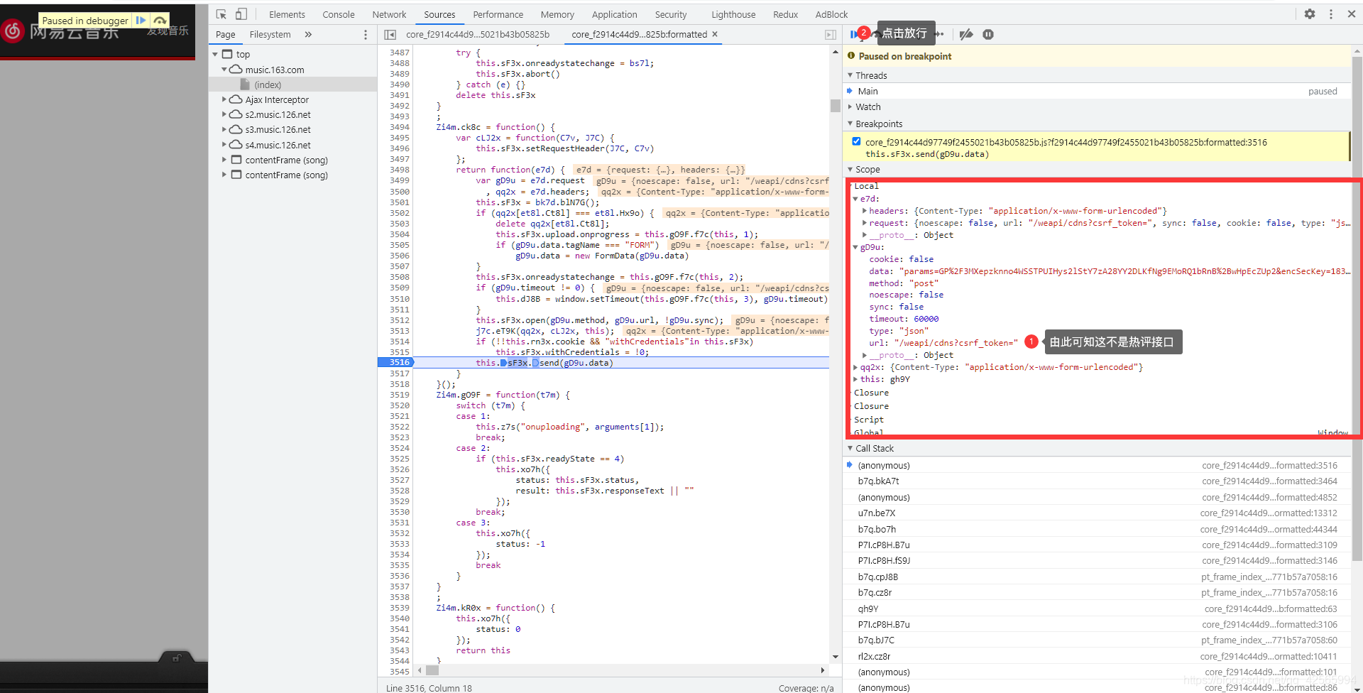Collapse the Threads section
The height and width of the screenshot is (693, 1363).
pyautogui.click(x=850, y=75)
